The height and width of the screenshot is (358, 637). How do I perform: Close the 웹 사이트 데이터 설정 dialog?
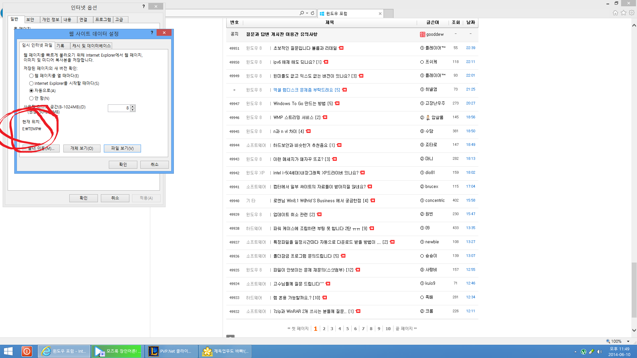[164, 32]
